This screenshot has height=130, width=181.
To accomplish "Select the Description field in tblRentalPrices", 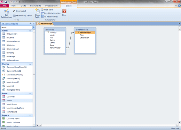I will coord(85,38).
